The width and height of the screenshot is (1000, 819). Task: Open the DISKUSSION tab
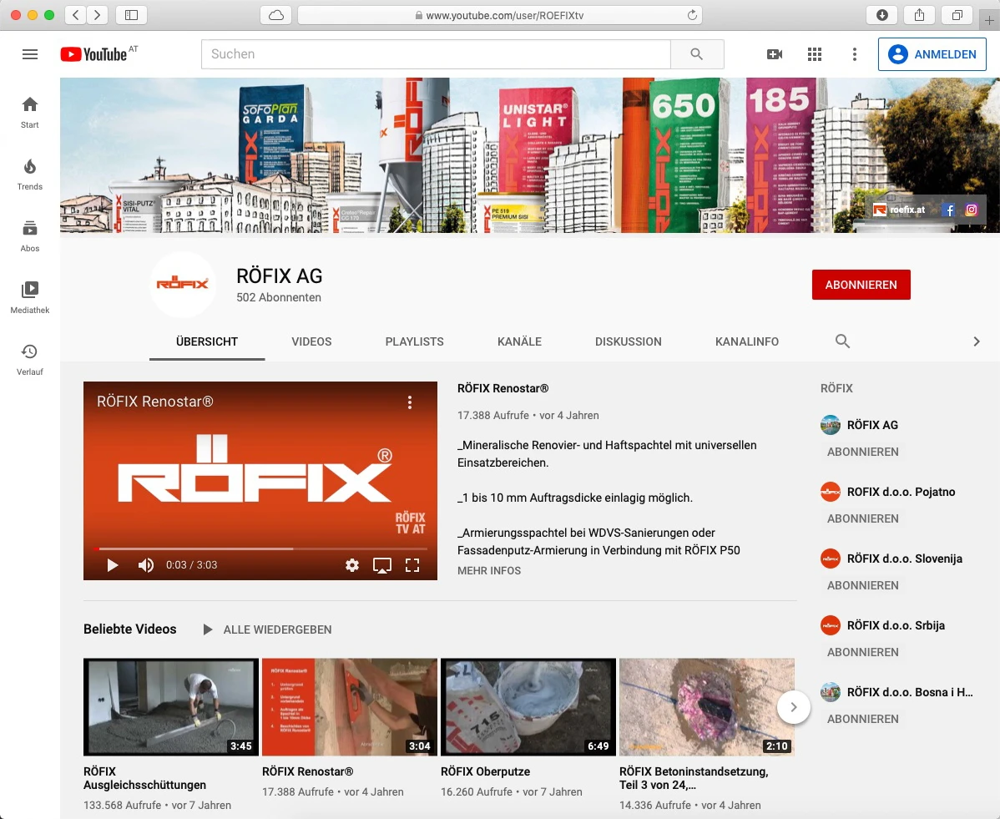[x=629, y=341]
